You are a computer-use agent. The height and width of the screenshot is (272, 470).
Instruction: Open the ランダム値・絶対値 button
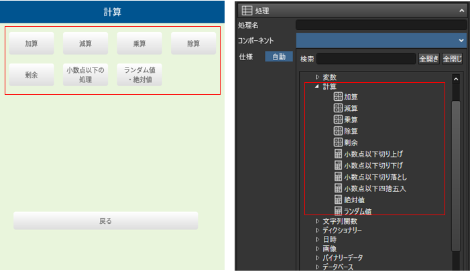tap(139, 75)
